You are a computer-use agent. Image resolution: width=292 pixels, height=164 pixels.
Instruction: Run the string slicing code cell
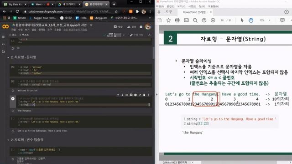coord(13,99)
